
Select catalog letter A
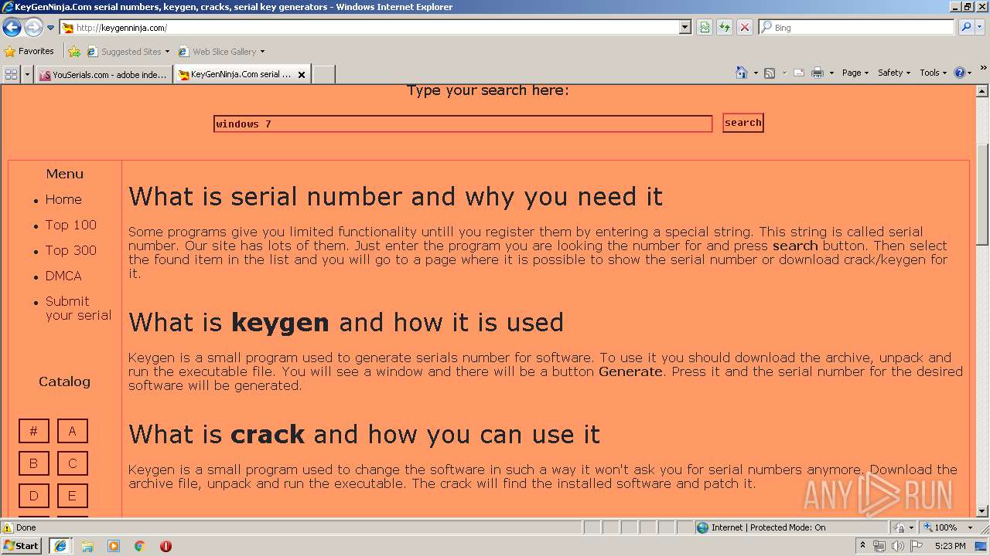72,431
